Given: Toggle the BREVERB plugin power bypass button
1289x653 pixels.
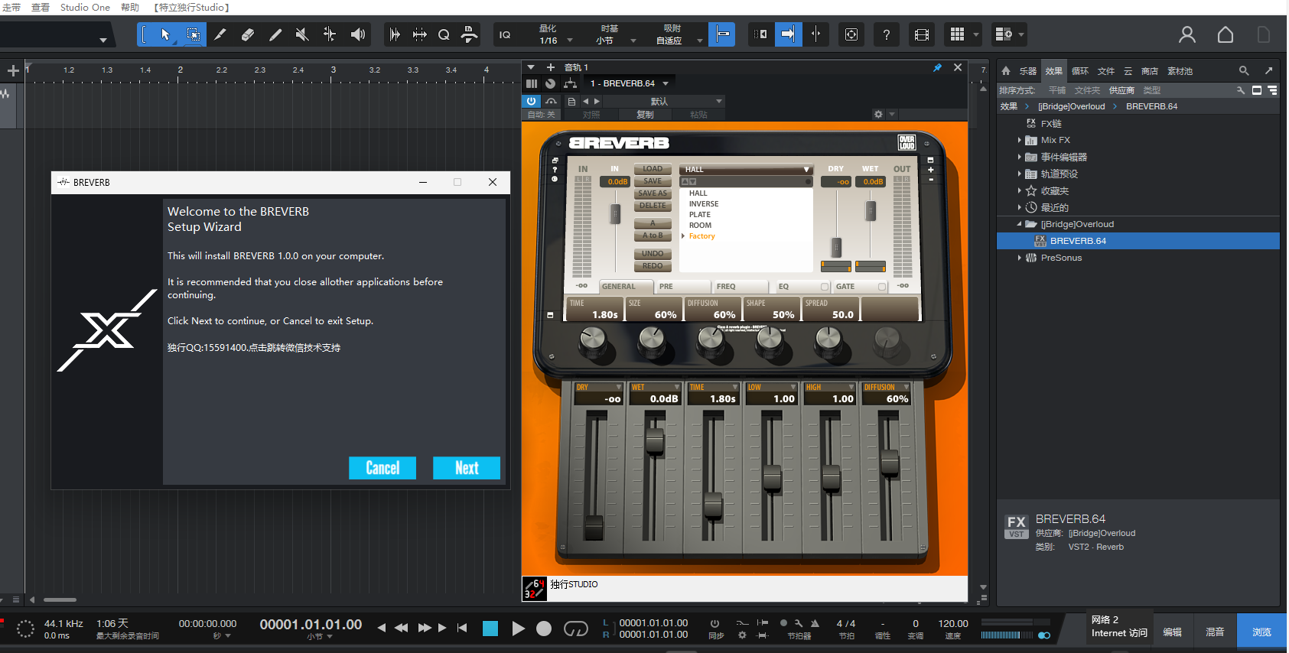Looking at the screenshot, I should 532,101.
